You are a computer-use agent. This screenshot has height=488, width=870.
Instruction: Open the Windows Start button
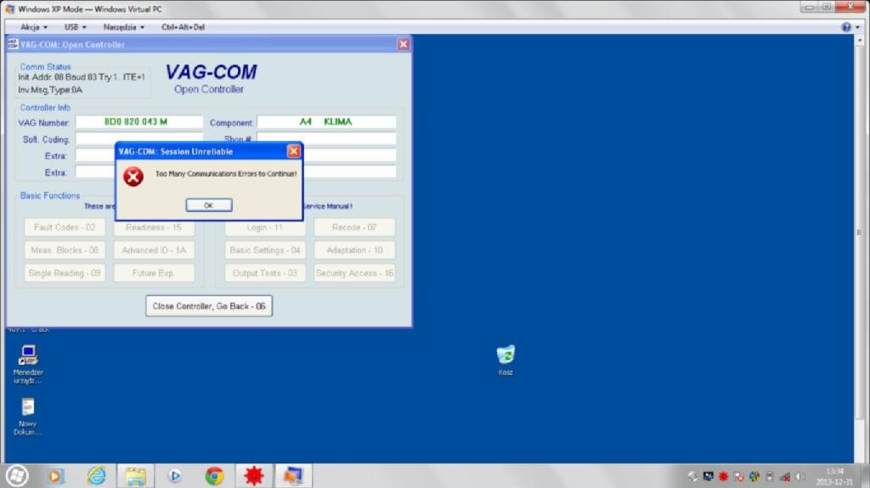pos(17,476)
